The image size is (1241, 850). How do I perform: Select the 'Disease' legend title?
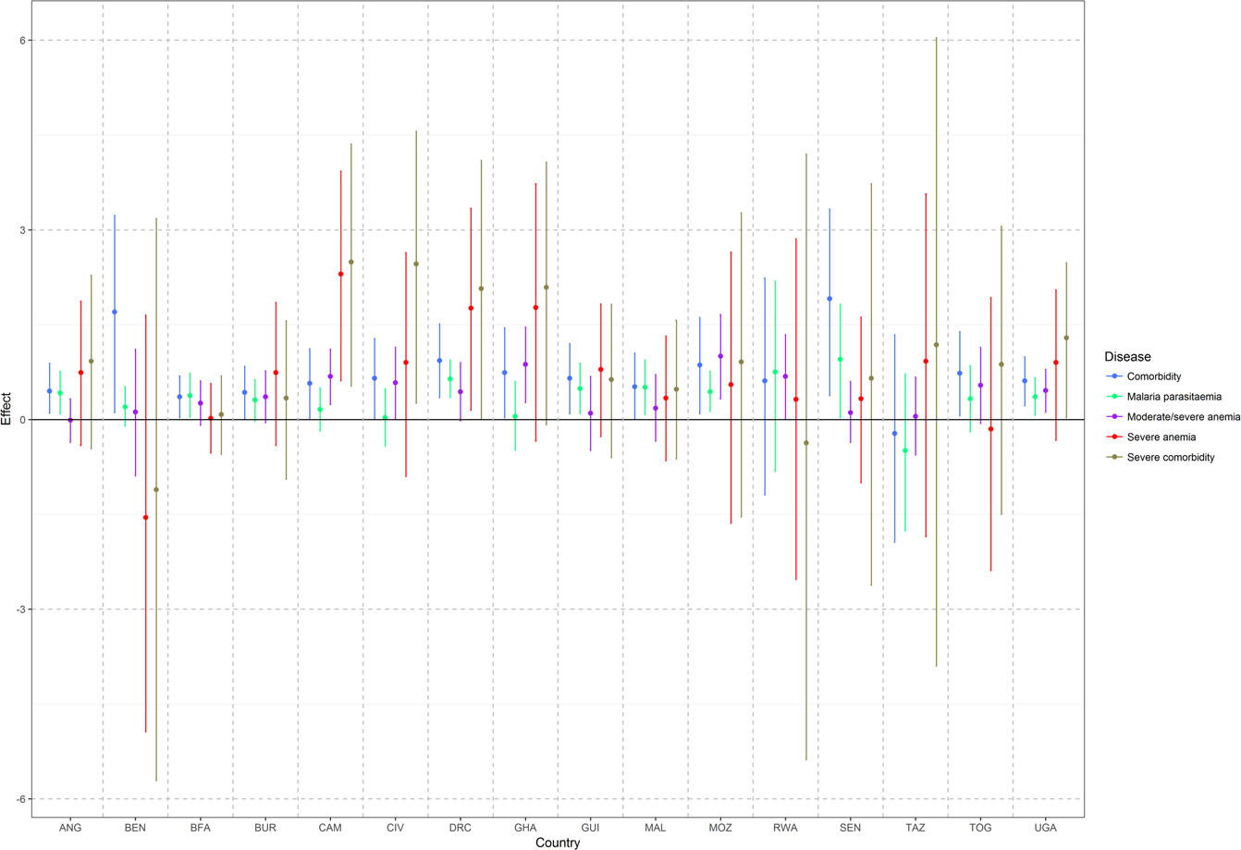coord(1127,357)
